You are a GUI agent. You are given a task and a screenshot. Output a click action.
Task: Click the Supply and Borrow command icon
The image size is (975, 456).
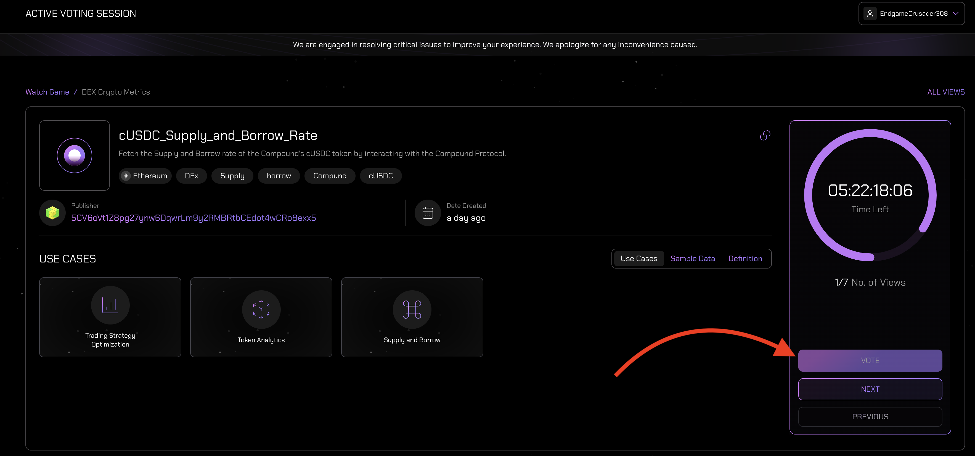(x=412, y=309)
